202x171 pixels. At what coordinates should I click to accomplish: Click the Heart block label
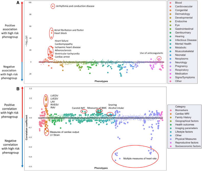click(60, 33)
